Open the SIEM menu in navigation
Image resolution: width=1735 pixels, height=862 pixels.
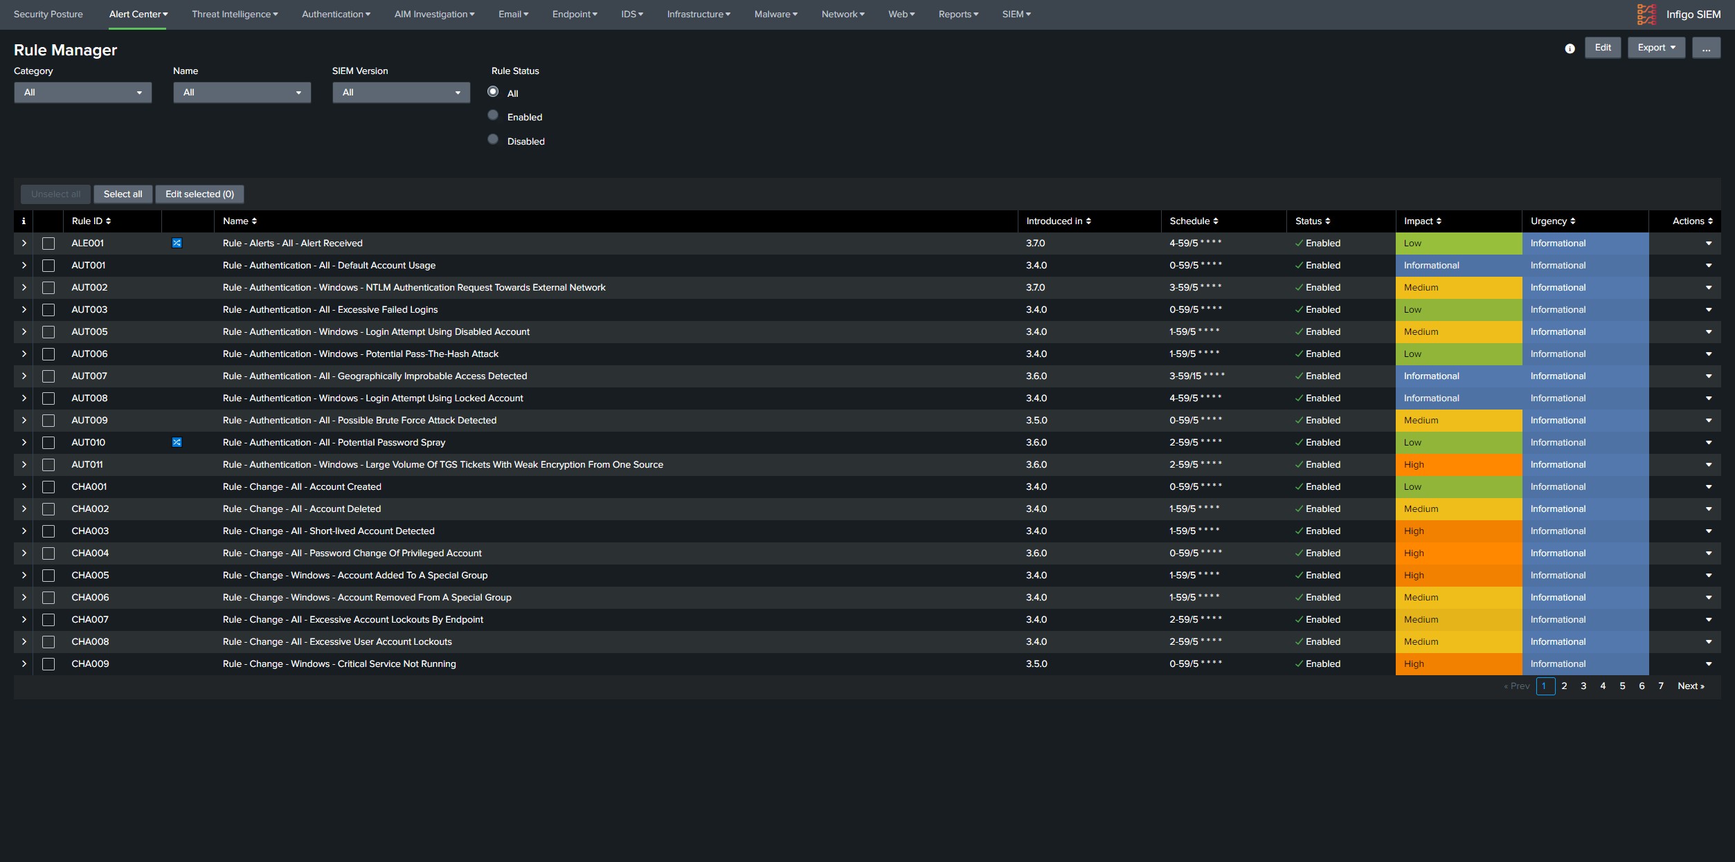click(1016, 15)
